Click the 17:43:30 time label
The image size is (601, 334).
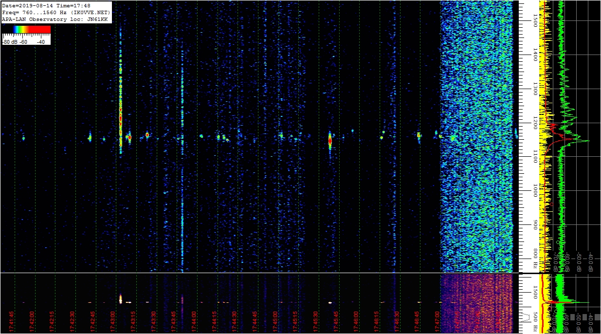point(153,322)
